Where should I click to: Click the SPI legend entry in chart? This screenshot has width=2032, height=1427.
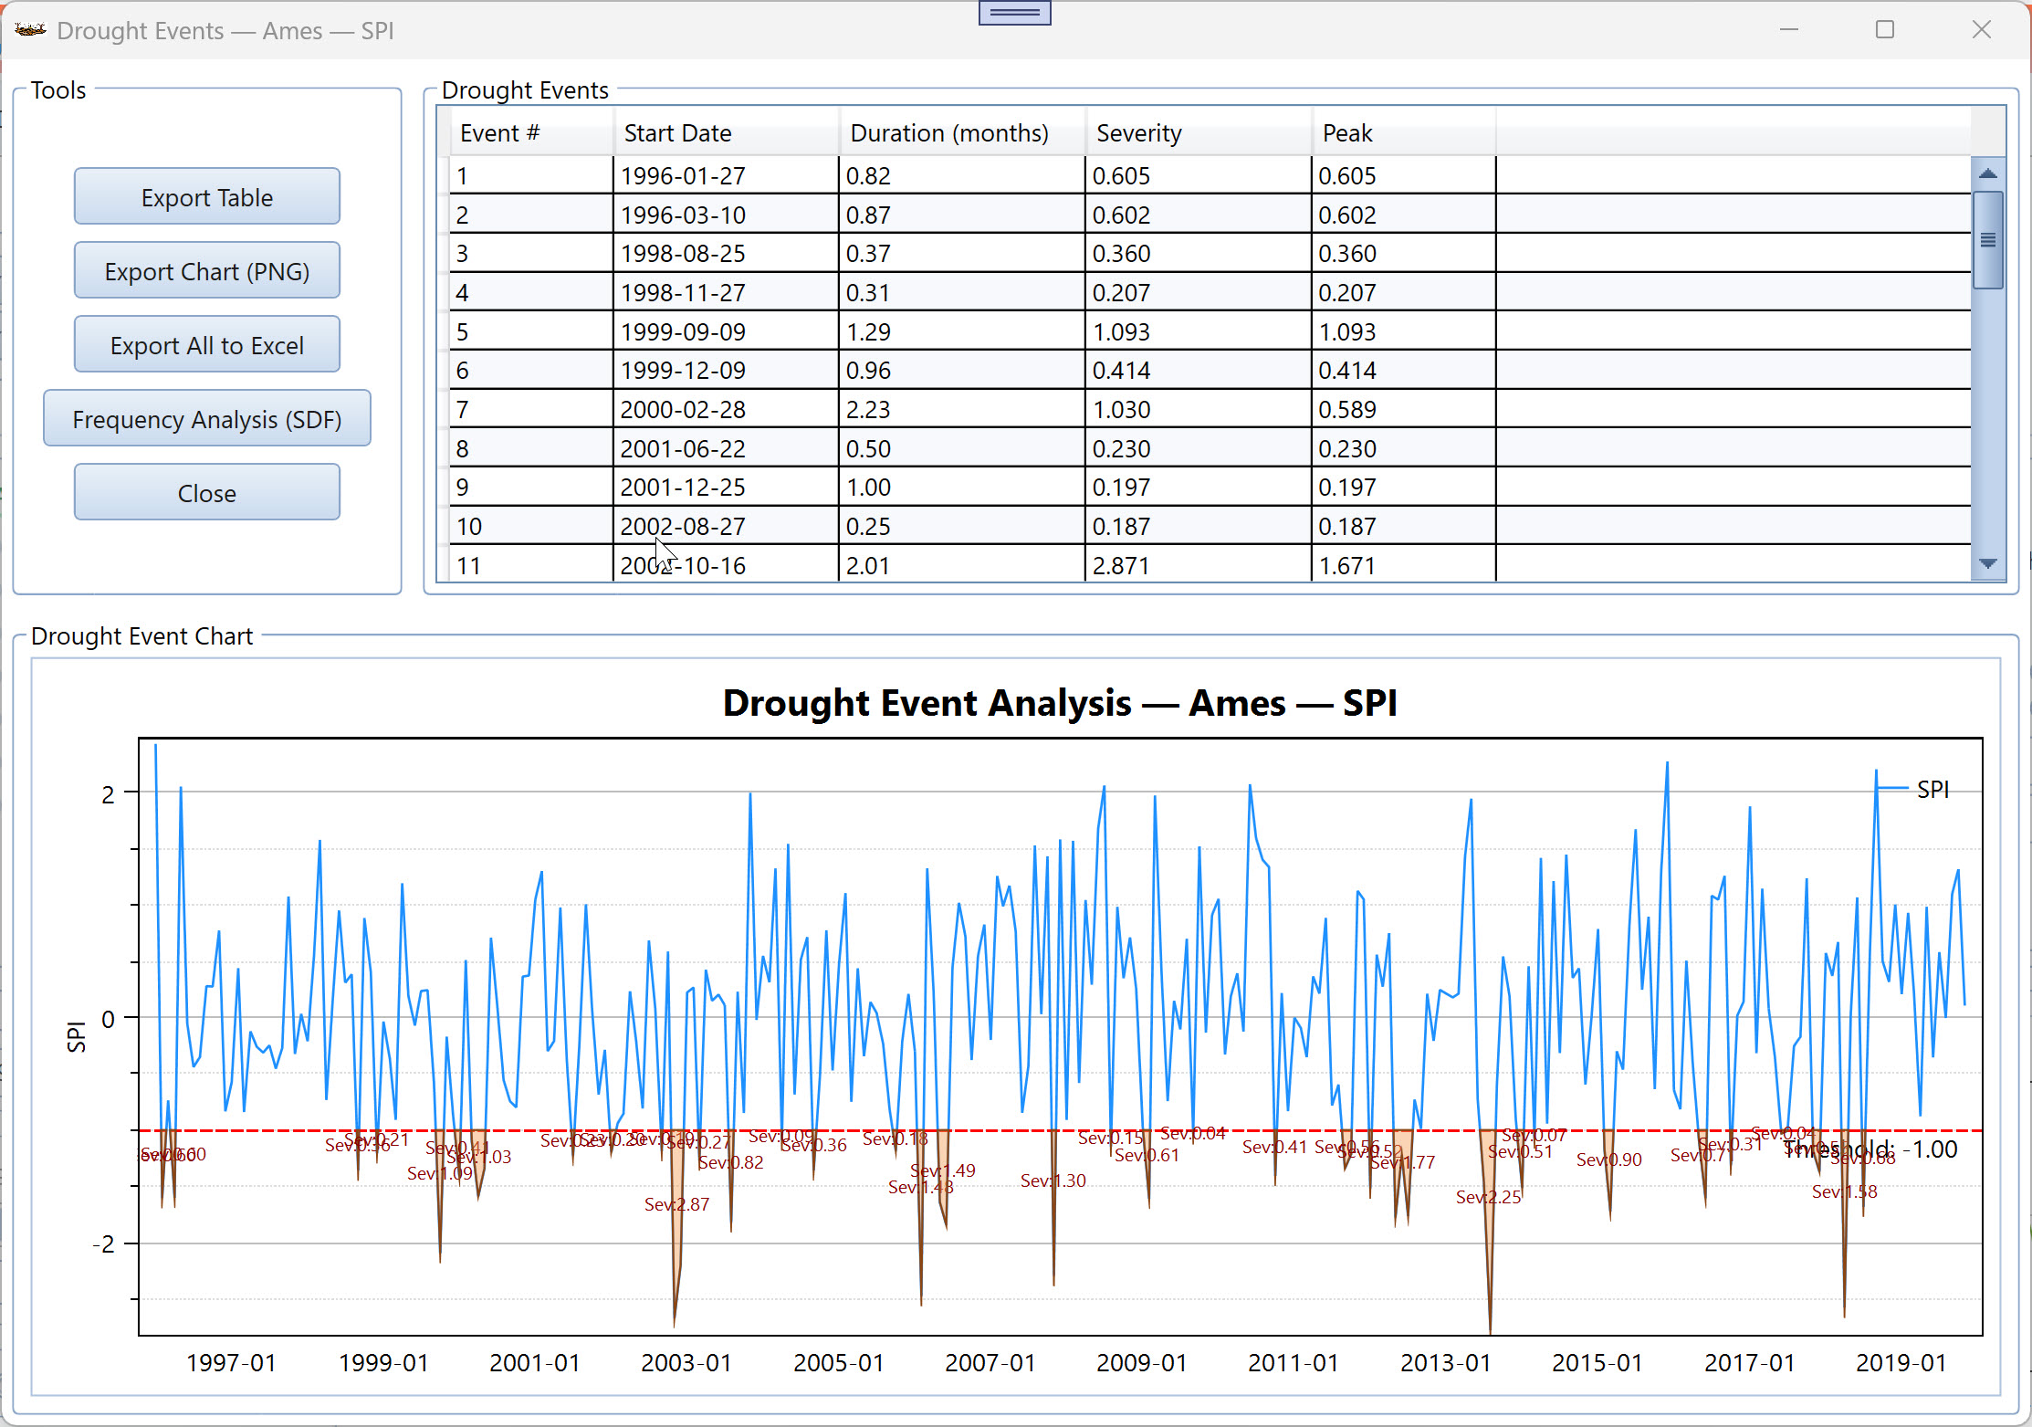pyautogui.click(x=1914, y=789)
